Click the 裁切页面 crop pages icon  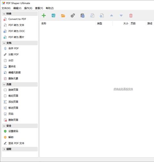(x=5, y=96)
